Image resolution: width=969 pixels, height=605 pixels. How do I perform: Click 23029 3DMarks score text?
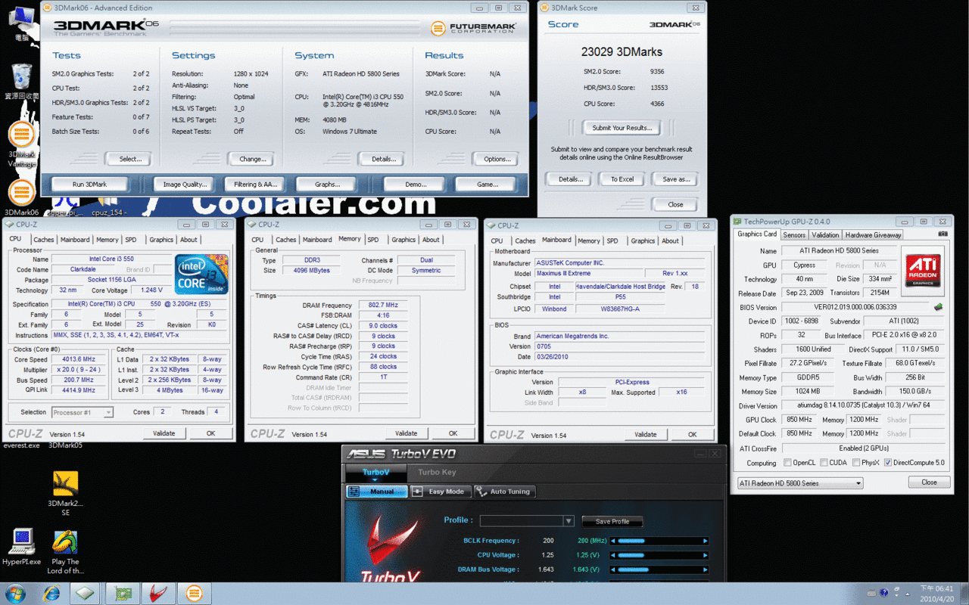point(622,51)
